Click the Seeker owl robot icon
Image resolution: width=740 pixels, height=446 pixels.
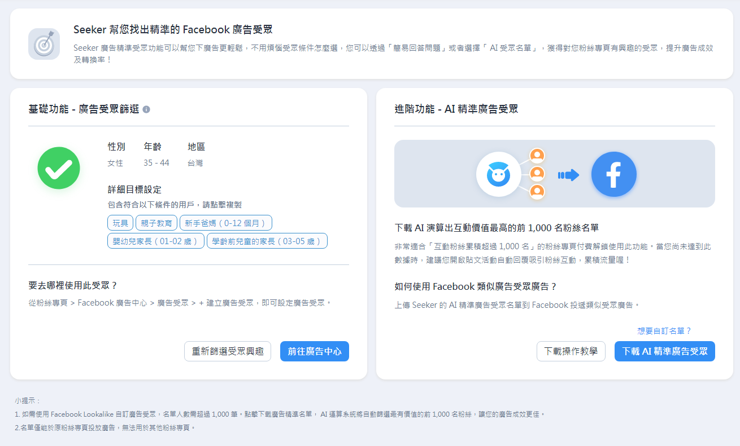[x=499, y=174]
